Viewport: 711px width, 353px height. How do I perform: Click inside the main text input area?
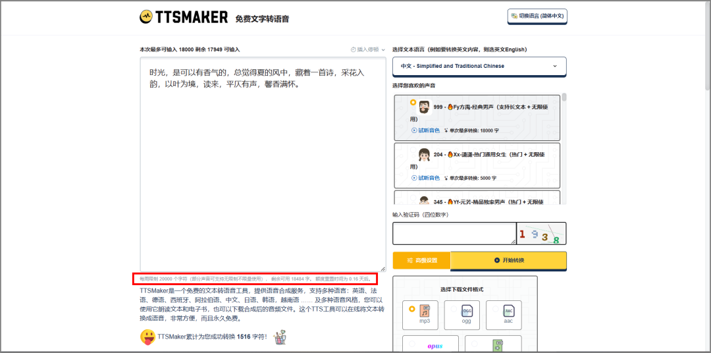(x=263, y=164)
